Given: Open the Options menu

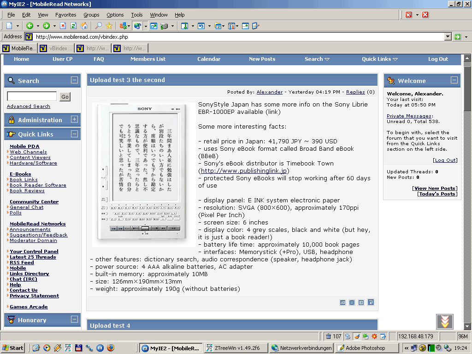Looking at the screenshot, I should pyautogui.click(x=115, y=15).
